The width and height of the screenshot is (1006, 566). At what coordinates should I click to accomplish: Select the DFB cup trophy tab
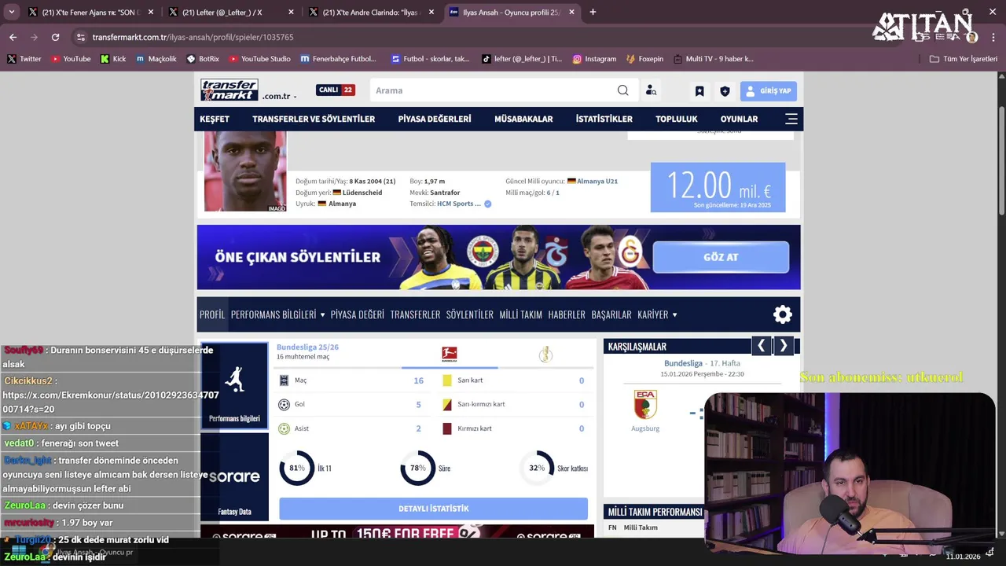point(545,355)
